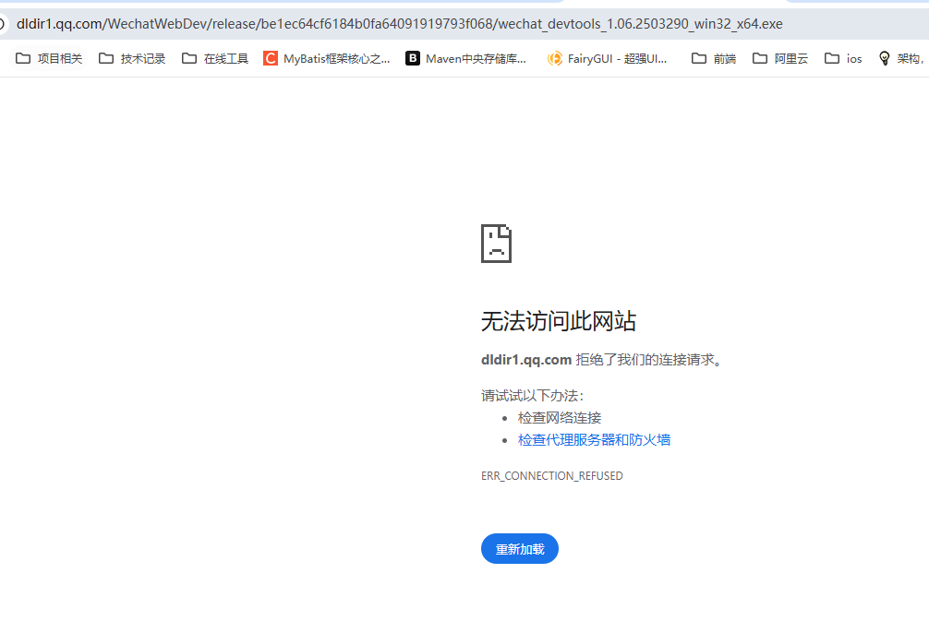This screenshot has width=929, height=633.
Task: Open the 架构 bookmark with lightbulb icon
Action: click(901, 58)
